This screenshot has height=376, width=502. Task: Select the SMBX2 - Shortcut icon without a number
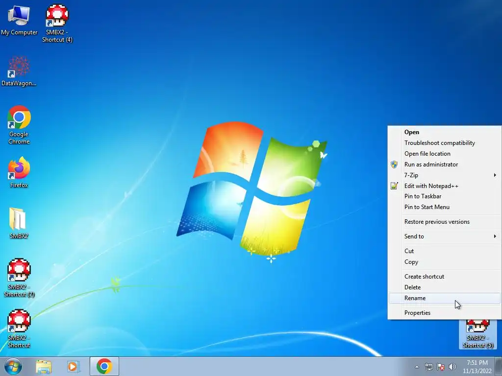[19, 329]
